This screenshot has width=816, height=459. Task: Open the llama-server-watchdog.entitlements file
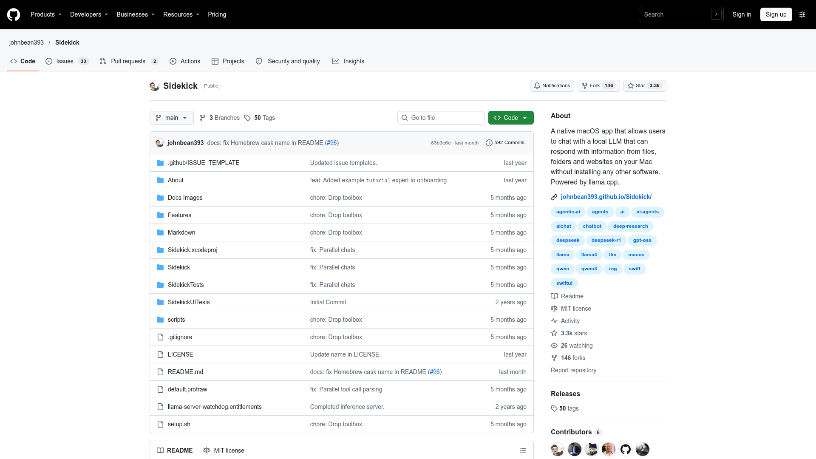click(x=215, y=407)
